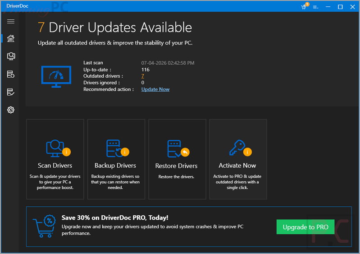Select the Backup Drivers card title
Screen dimensions: 360x254
115,165
